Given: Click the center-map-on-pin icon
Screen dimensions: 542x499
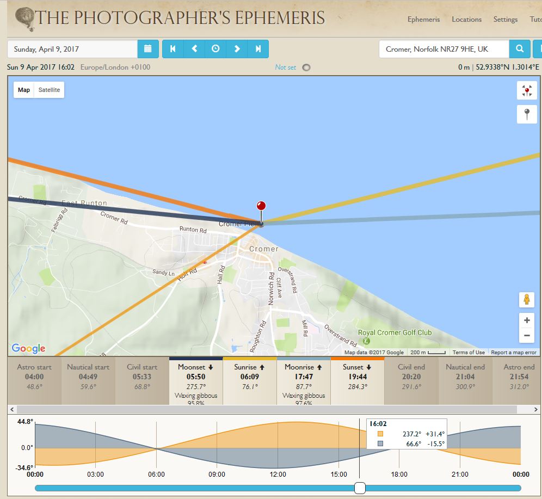Looking at the screenshot, I should pyautogui.click(x=526, y=90).
